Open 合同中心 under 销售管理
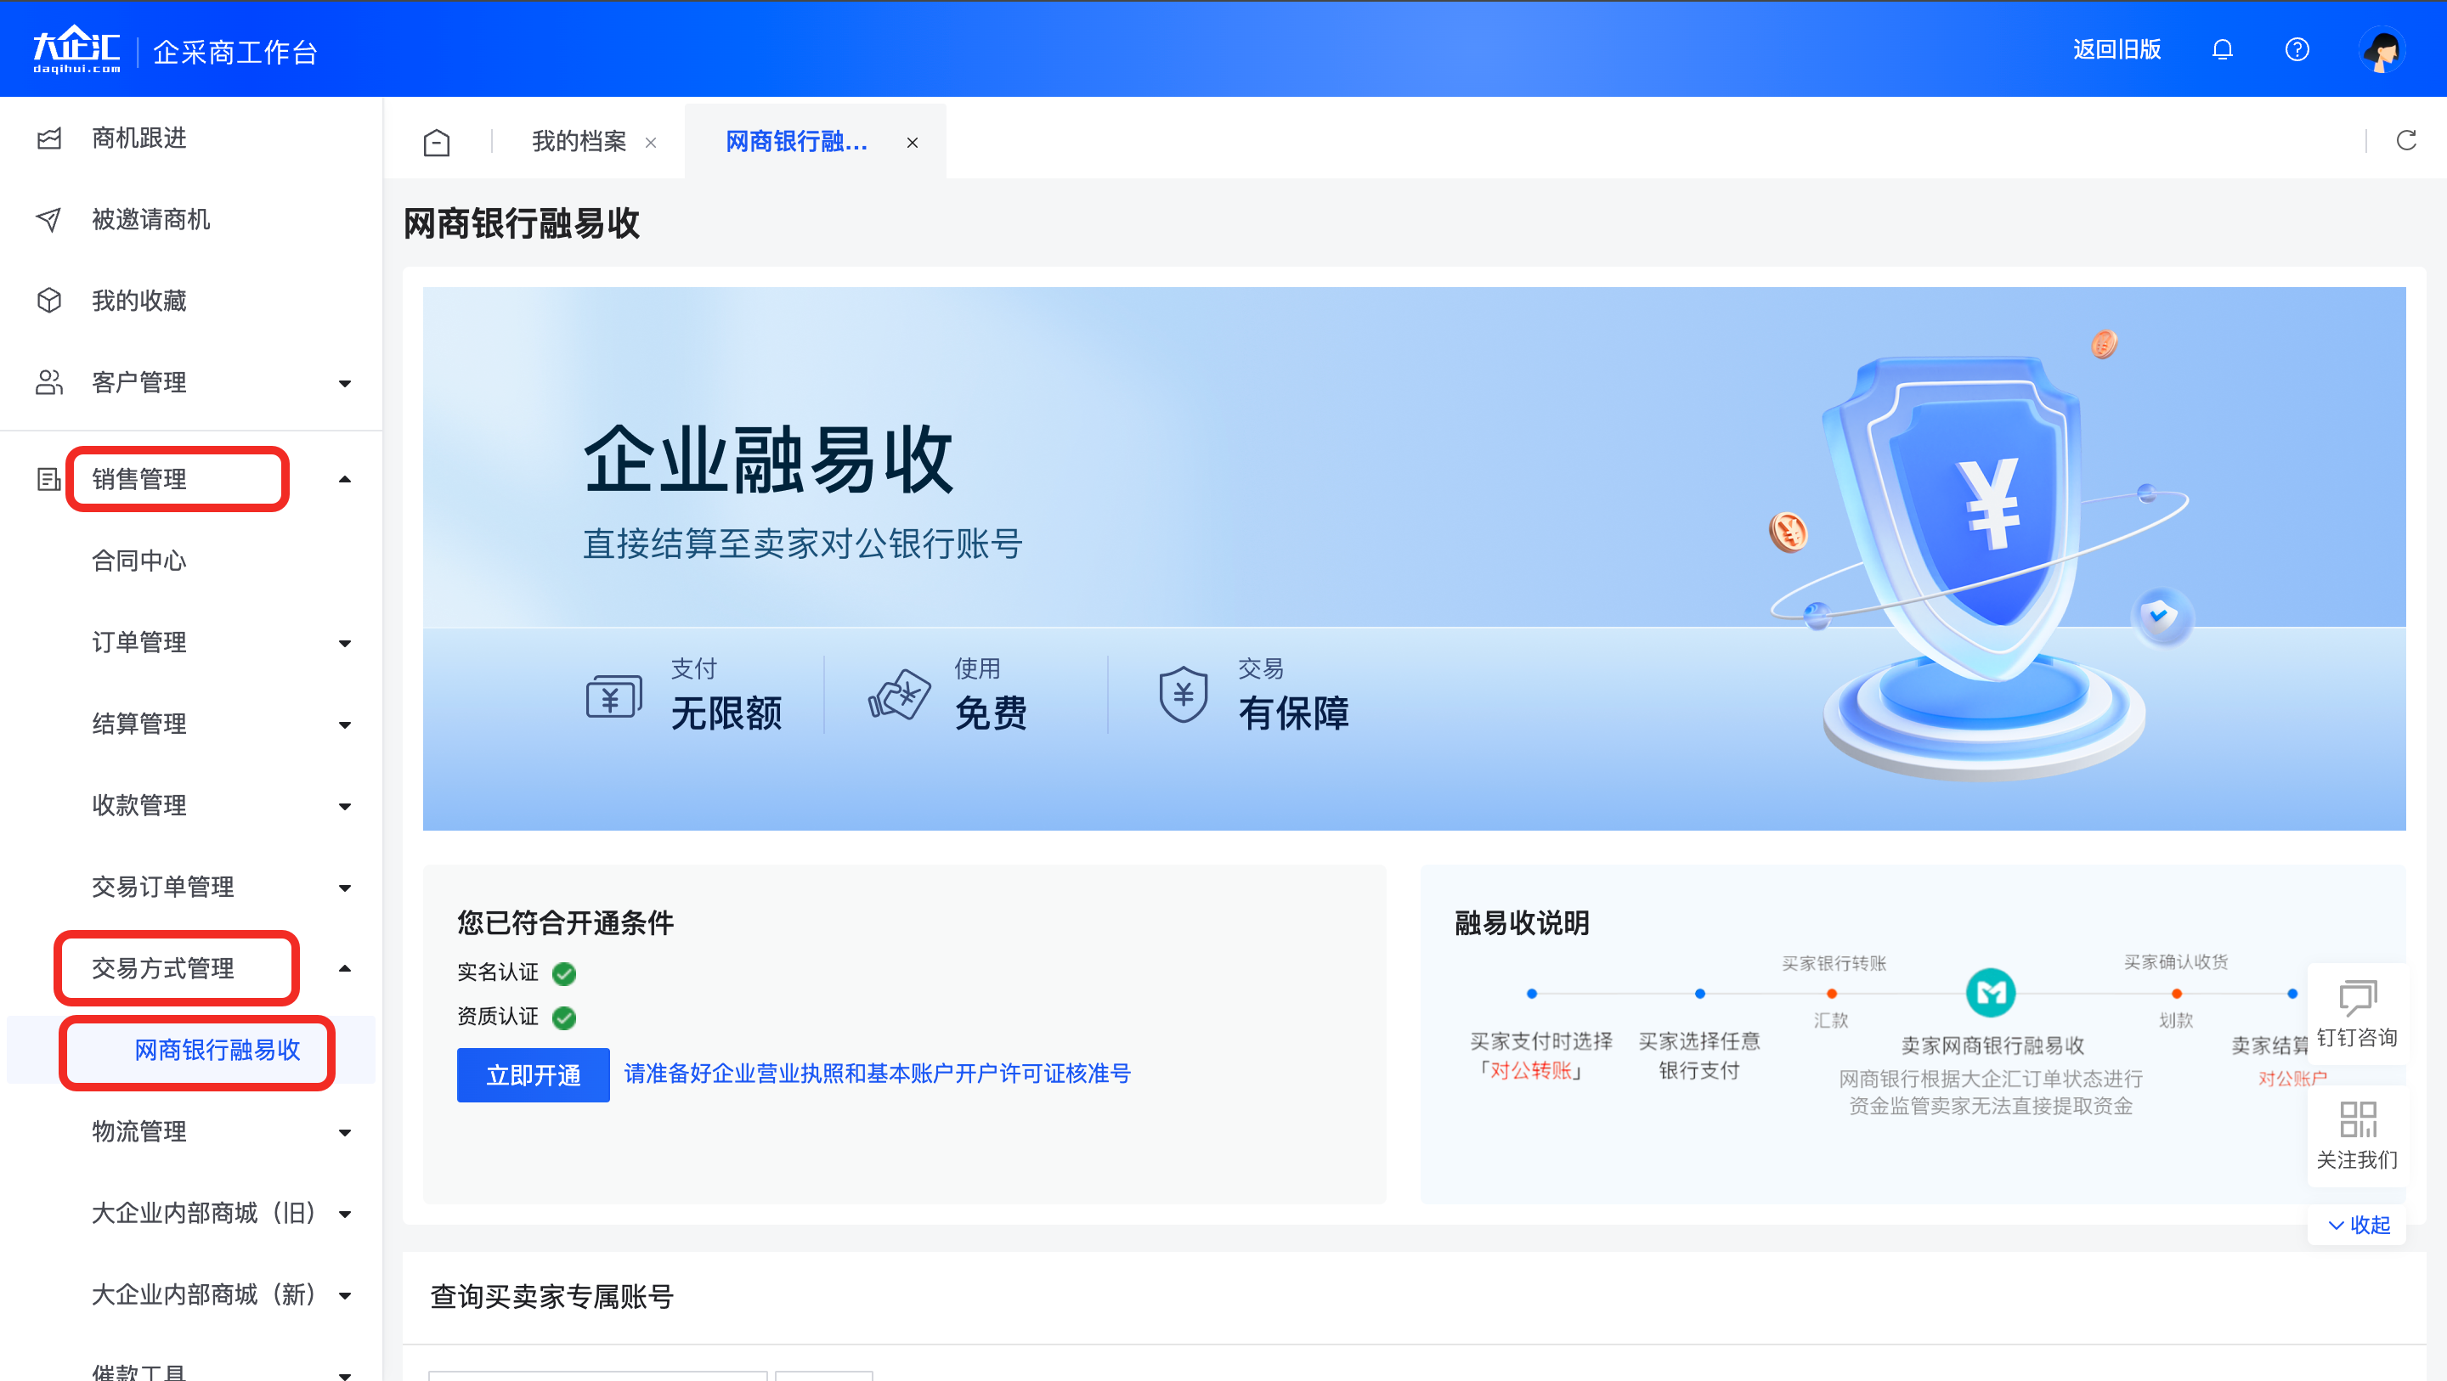 pyautogui.click(x=138, y=561)
